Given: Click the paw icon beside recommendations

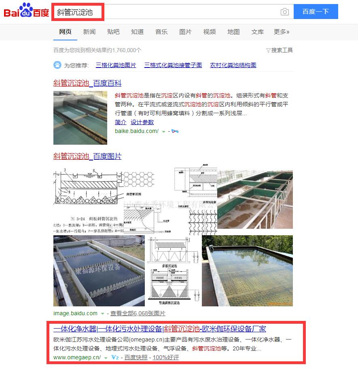Looking at the screenshot, I should [57, 65].
